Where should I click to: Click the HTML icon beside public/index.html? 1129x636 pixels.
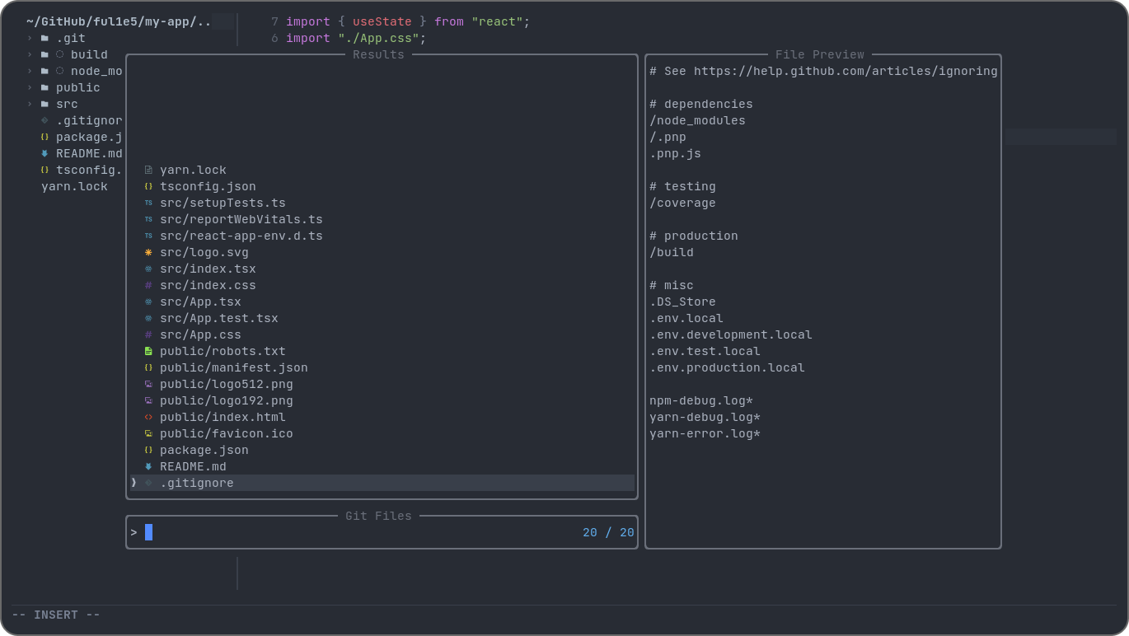point(148,417)
